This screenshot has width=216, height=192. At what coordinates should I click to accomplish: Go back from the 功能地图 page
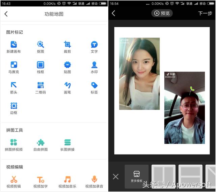click(x=6, y=14)
